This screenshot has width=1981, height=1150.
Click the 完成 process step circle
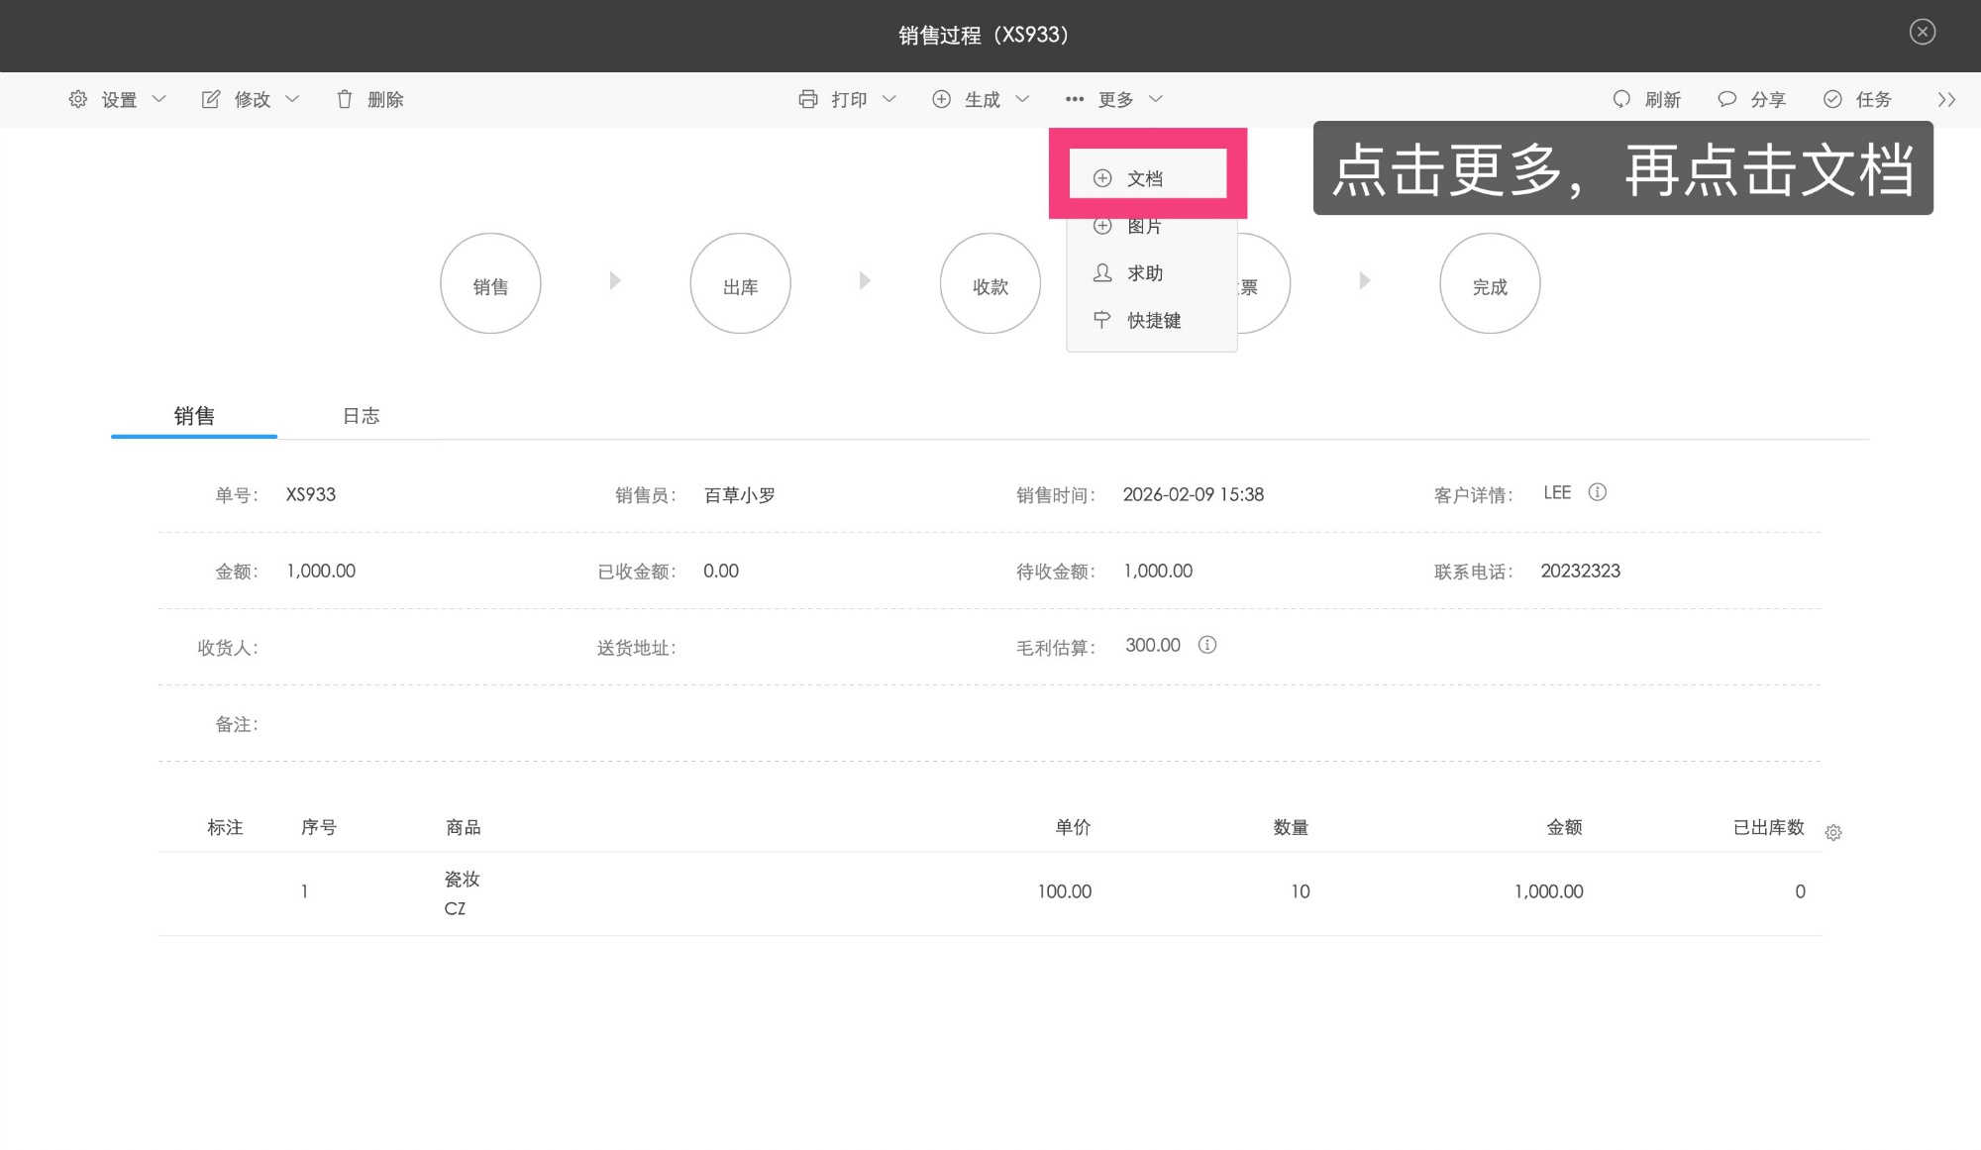click(x=1489, y=284)
